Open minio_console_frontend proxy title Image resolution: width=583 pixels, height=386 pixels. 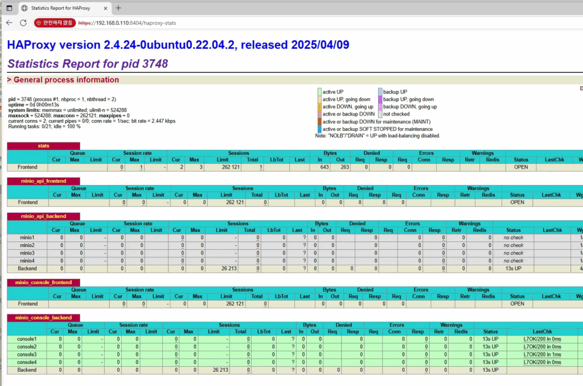pos(43,282)
